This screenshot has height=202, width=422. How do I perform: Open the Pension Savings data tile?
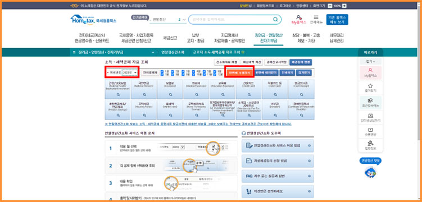117,110
